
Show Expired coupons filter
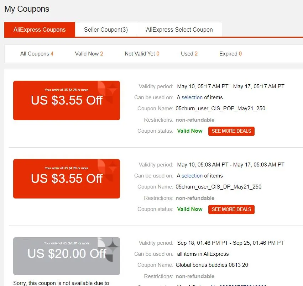(230, 54)
